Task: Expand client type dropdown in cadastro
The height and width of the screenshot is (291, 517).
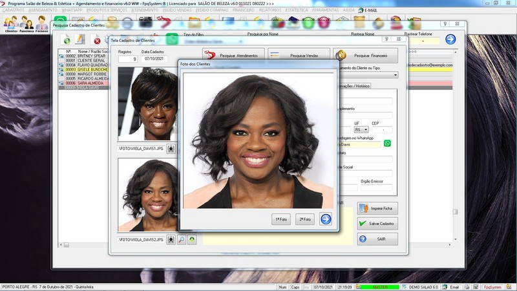Action: coord(396,75)
